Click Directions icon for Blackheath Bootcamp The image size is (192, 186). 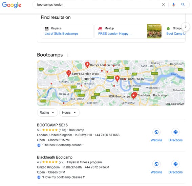click(x=175, y=164)
